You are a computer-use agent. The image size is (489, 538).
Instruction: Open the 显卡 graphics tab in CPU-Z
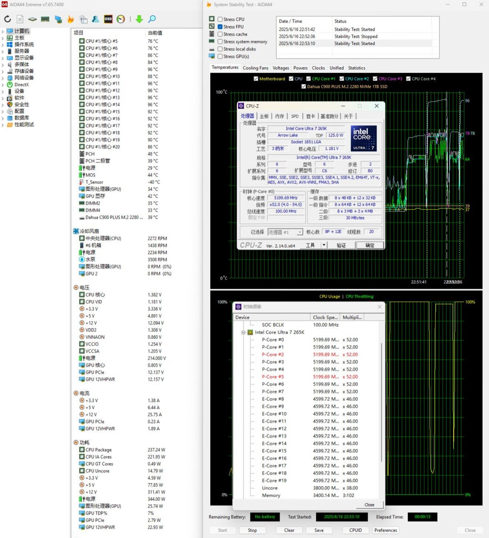point(310,116)
